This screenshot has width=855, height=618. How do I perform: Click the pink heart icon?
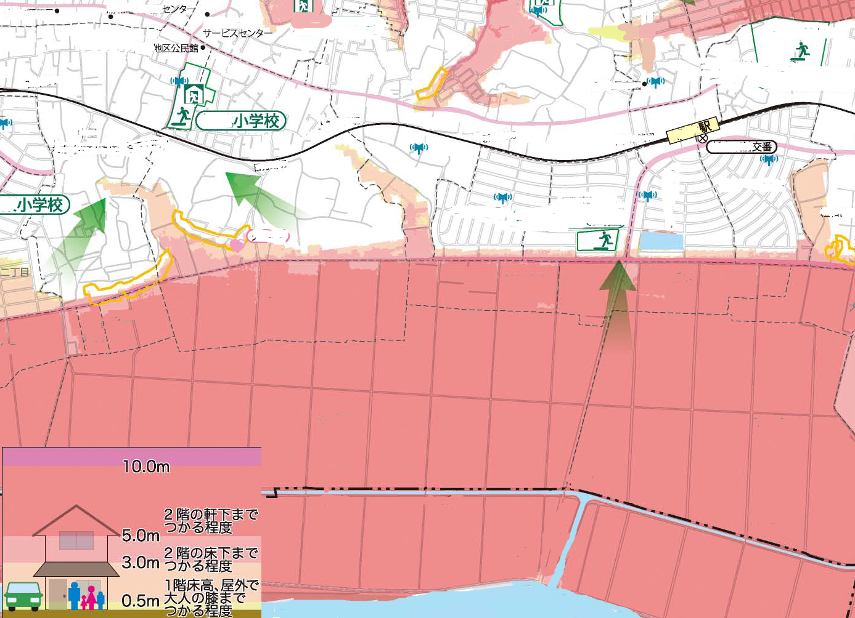click(237, 246)
